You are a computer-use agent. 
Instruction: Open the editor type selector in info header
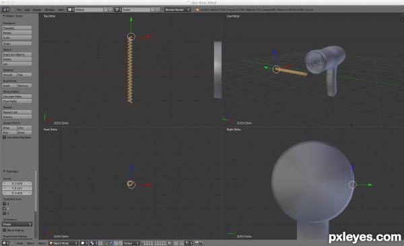coord(5,9)
